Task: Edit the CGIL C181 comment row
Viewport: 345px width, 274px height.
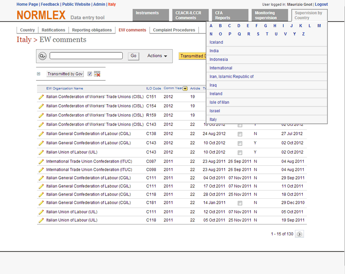Action: click(41, 203)
